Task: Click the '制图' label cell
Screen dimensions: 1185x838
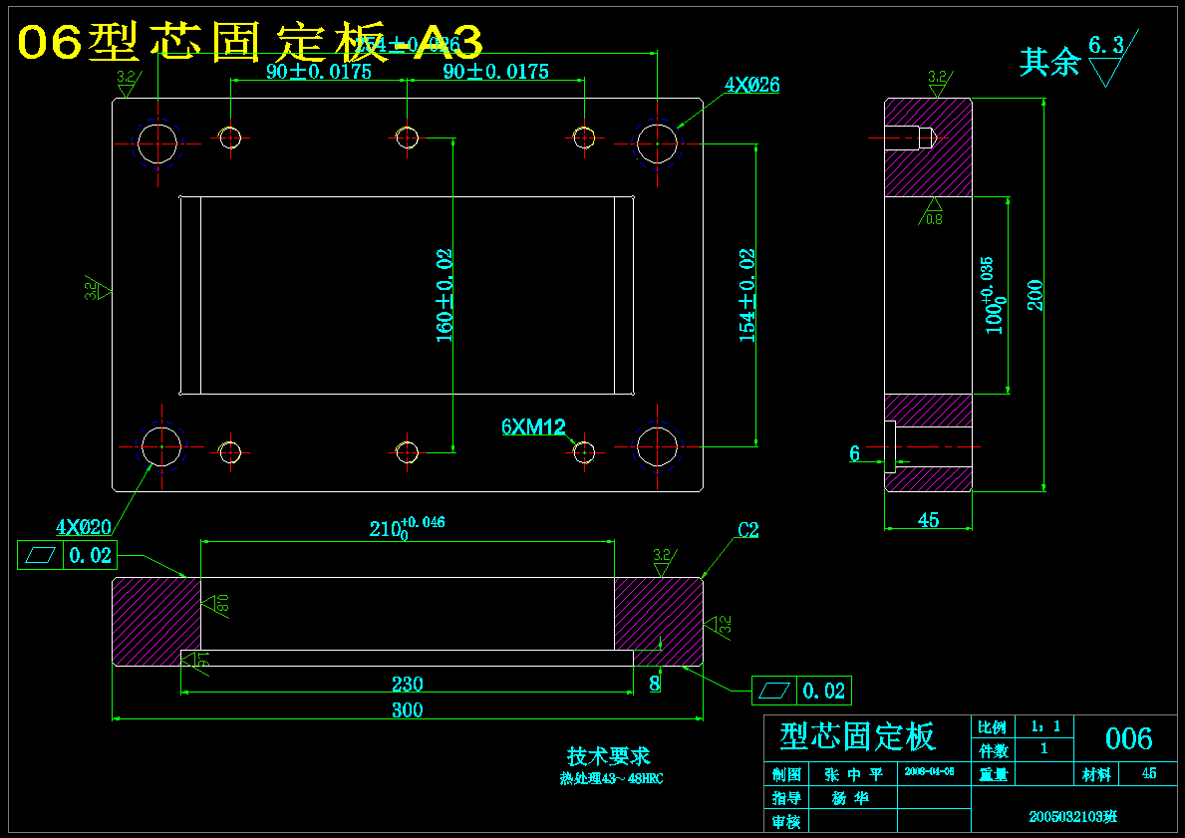Action: pos(786,774)
